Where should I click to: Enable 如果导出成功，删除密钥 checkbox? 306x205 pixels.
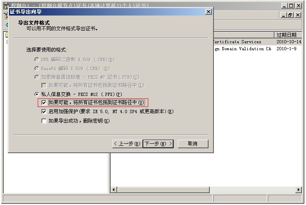click(x=44, y=121)
